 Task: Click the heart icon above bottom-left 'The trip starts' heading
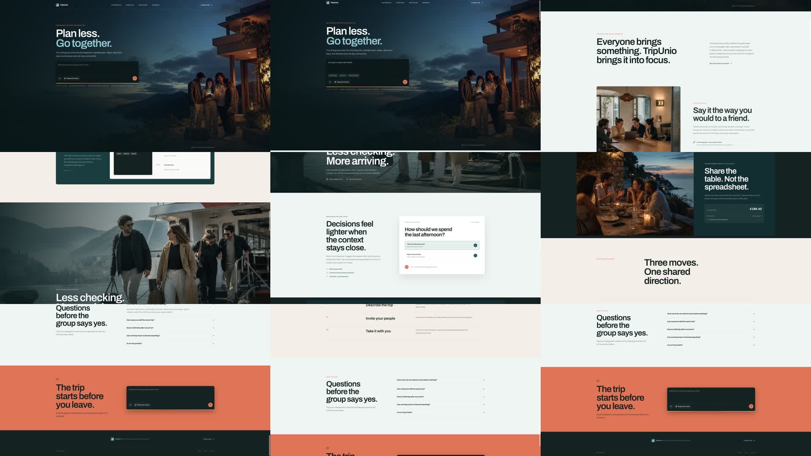(x=57, y=379)
